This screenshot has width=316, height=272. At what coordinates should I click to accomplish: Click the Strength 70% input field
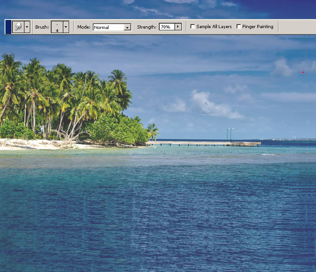click(x=167, y=27)
